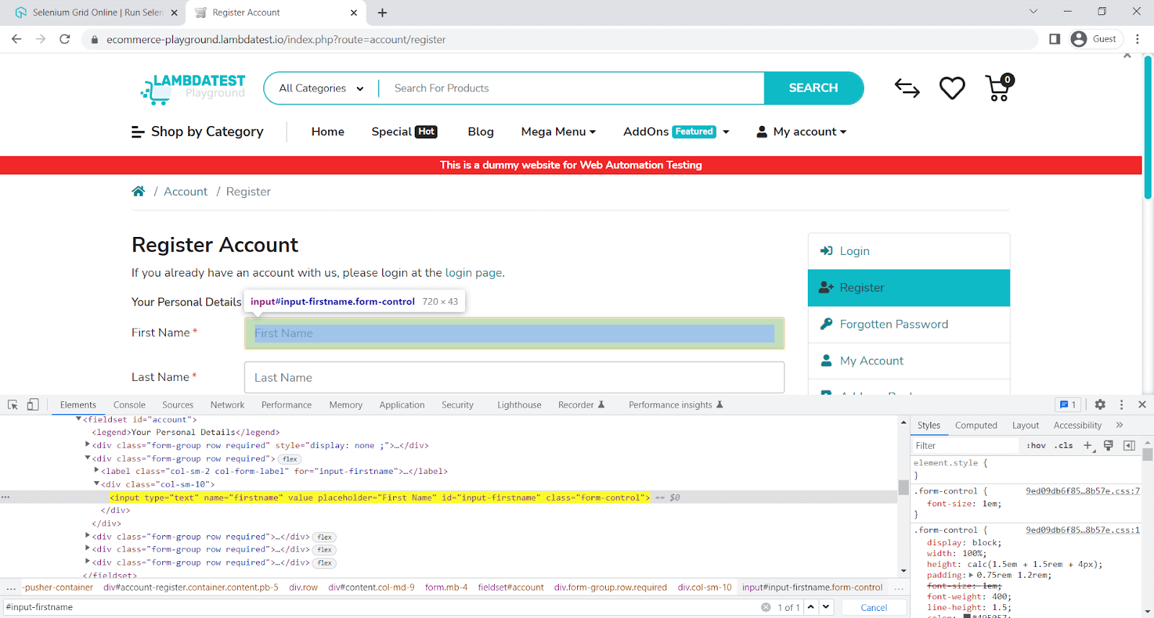The height and width of the screenshot is (618, 1154).
Task: Open the Blog nav link
Action: click(x=480, y=131)
